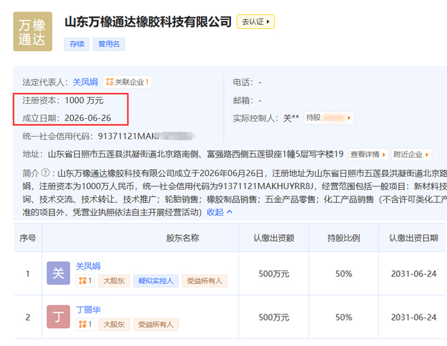Image resolution: width=447 pixels, height=346 pixels.
Task: Click the 去认证 button
Action: coord(255,22)
